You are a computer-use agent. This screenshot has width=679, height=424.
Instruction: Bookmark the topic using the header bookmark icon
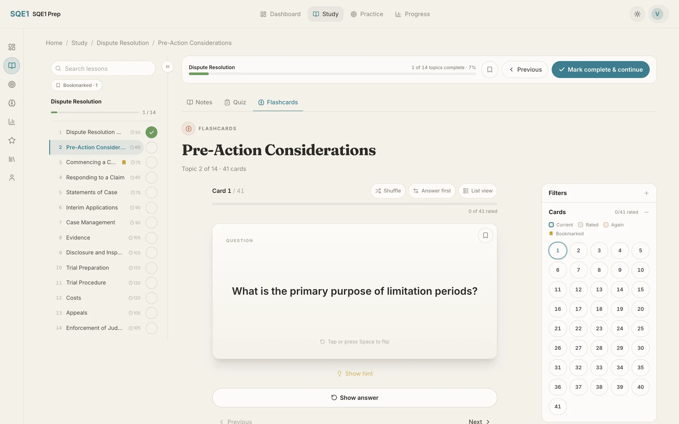[489, 70]
